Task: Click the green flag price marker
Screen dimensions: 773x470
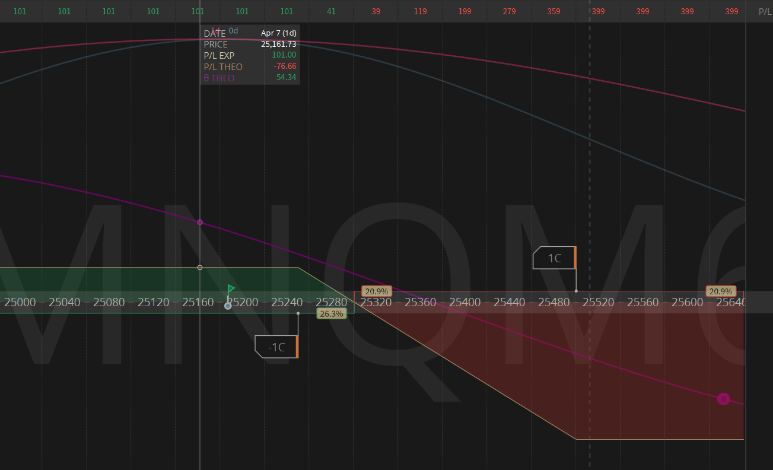Action: (231, 289)
